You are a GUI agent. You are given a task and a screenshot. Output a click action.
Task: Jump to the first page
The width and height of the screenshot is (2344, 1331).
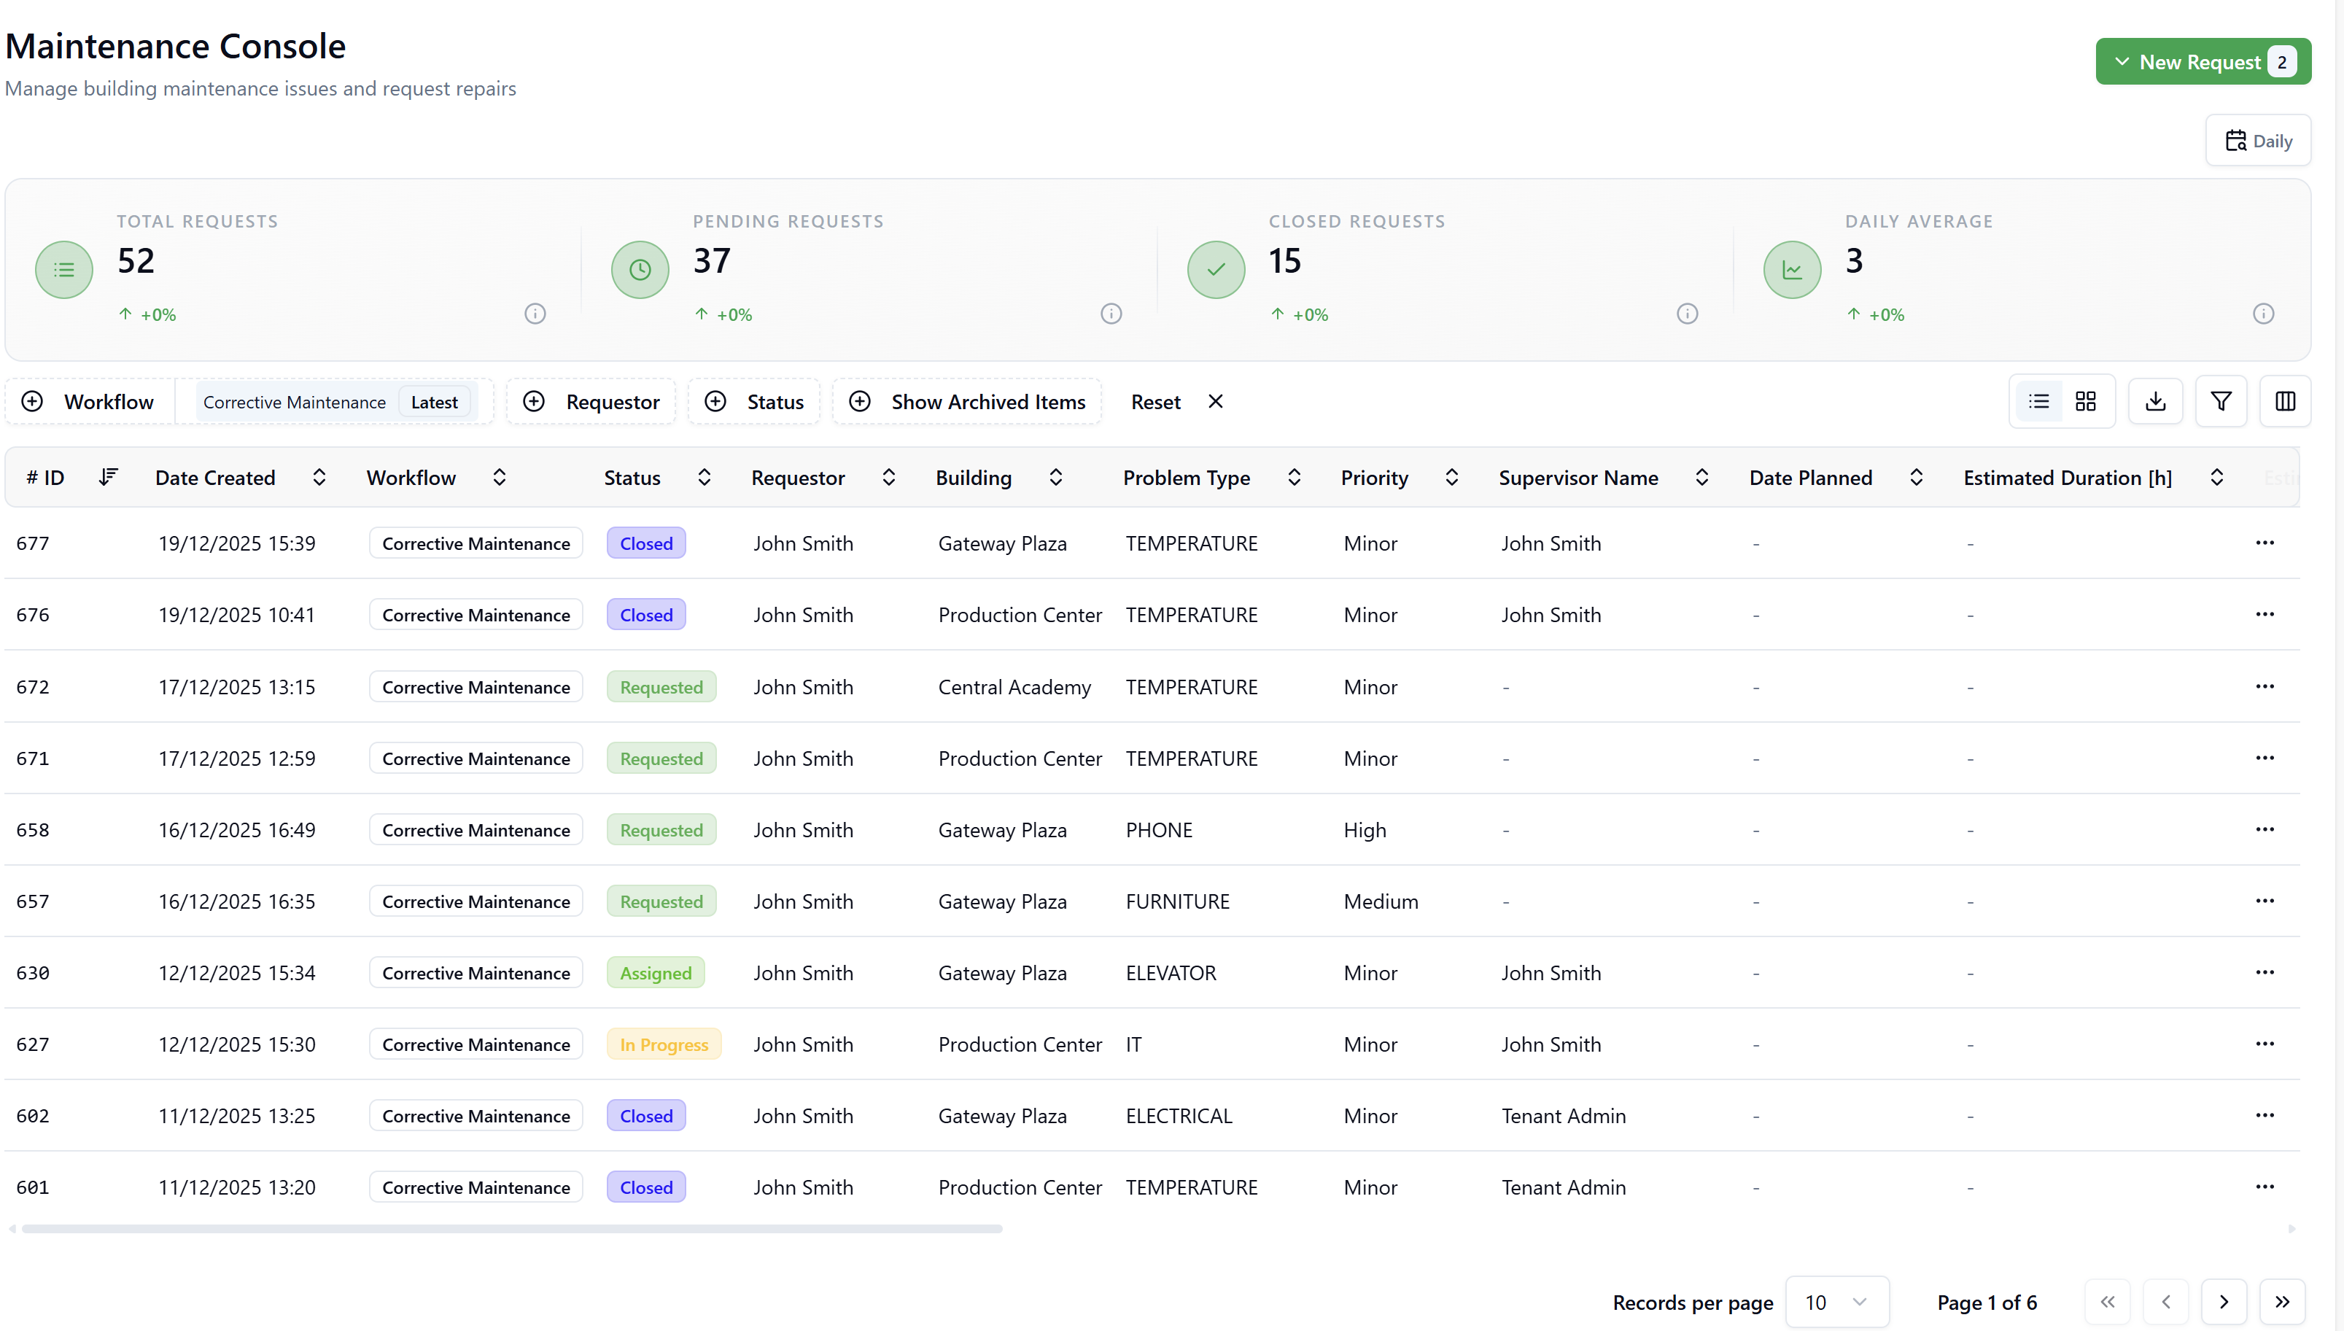coord(2106,1302)
